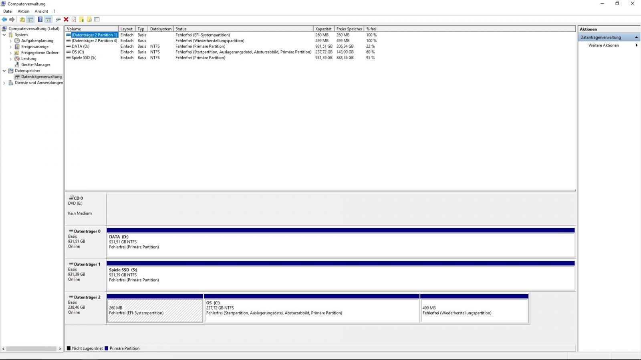This screenshot has width=641, height=360.
Task: Sort by the Kapazität column header
Action: pyautogui.click(x=324, y=29)
